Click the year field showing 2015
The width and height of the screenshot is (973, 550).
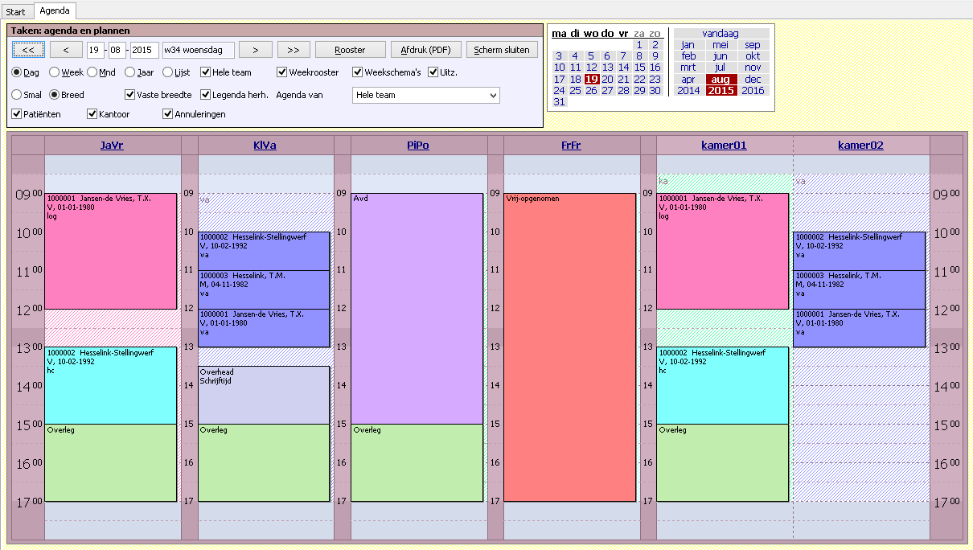tap(145, 50)
